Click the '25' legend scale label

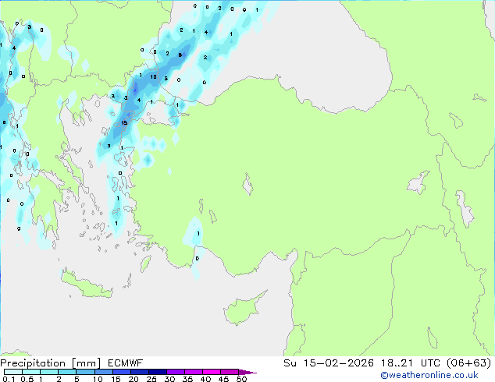tap(151, 379)
